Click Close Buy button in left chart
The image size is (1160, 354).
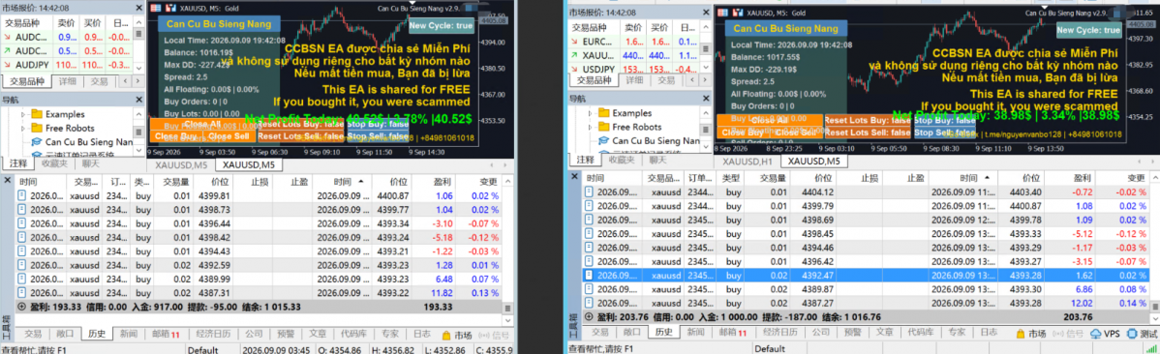pyautogui.click(x=176, y=136)
